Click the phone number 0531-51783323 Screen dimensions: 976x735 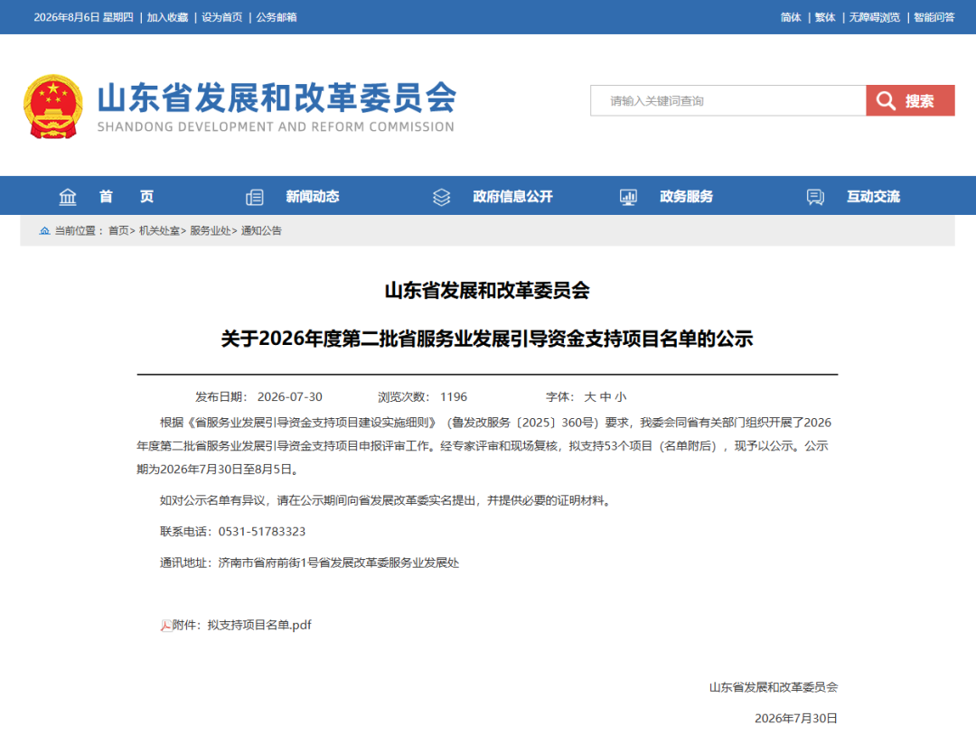coord(262,532)
